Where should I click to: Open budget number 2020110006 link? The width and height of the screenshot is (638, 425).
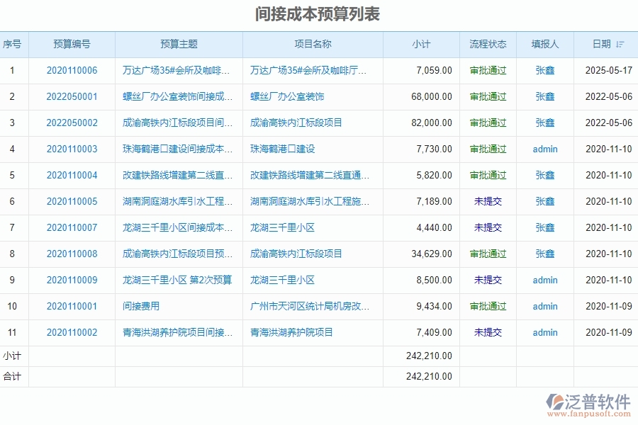(73, 70)
